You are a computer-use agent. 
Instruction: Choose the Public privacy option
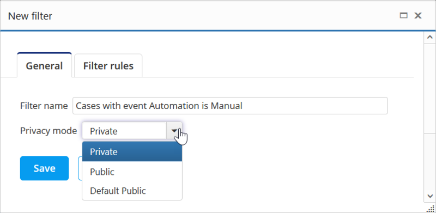coord(132,172)
